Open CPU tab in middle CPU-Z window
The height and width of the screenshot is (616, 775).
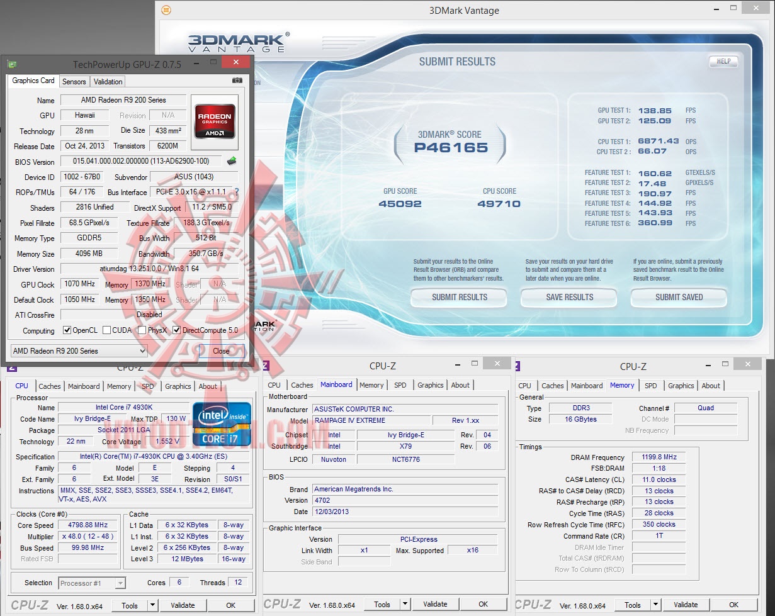(x=274, y=385)
